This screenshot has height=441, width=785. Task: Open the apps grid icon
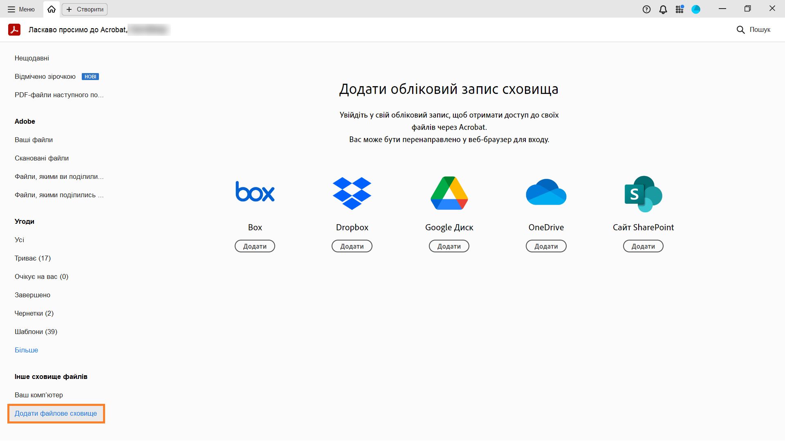[680, 9]
